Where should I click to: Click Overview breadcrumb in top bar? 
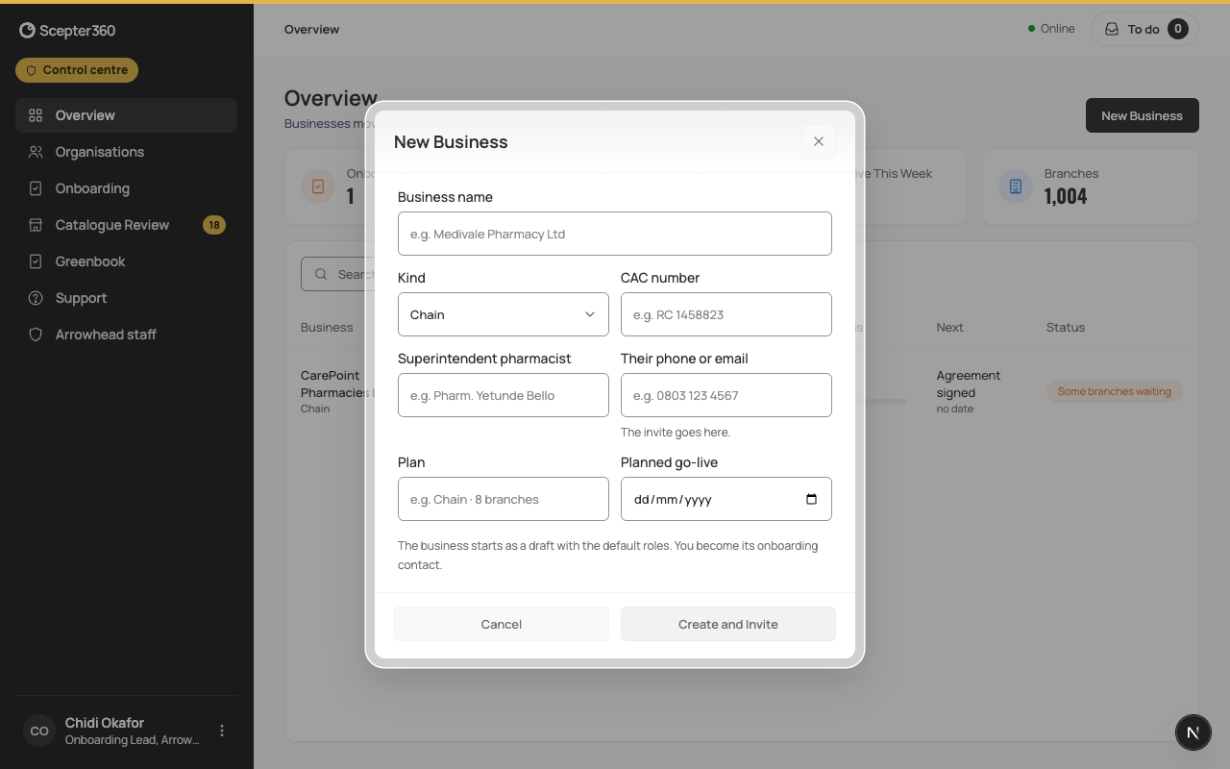click(x=311, y=29)
